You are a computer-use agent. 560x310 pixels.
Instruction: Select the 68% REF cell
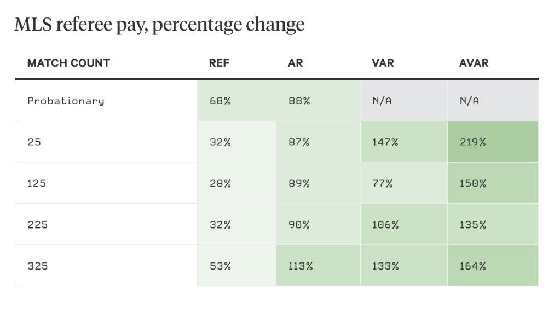220,101
